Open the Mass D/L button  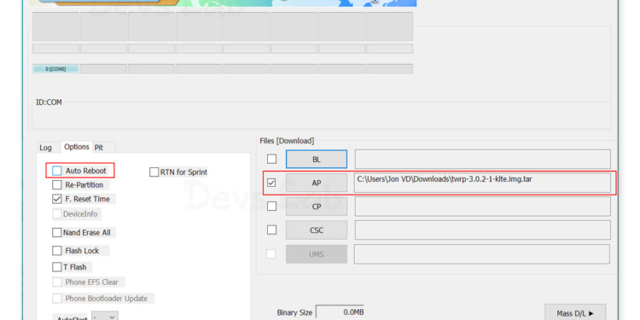click(575, 313)
